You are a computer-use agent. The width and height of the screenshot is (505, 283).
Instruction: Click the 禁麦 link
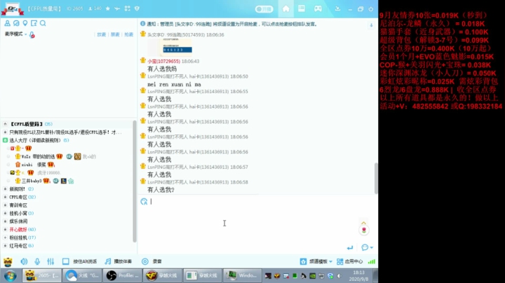pyautogui.click(x=115, y=34)
